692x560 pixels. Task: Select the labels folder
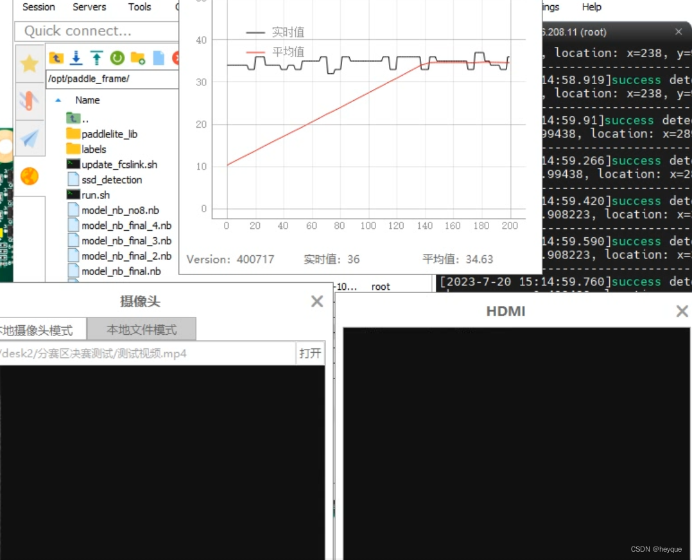pos(87,149)
